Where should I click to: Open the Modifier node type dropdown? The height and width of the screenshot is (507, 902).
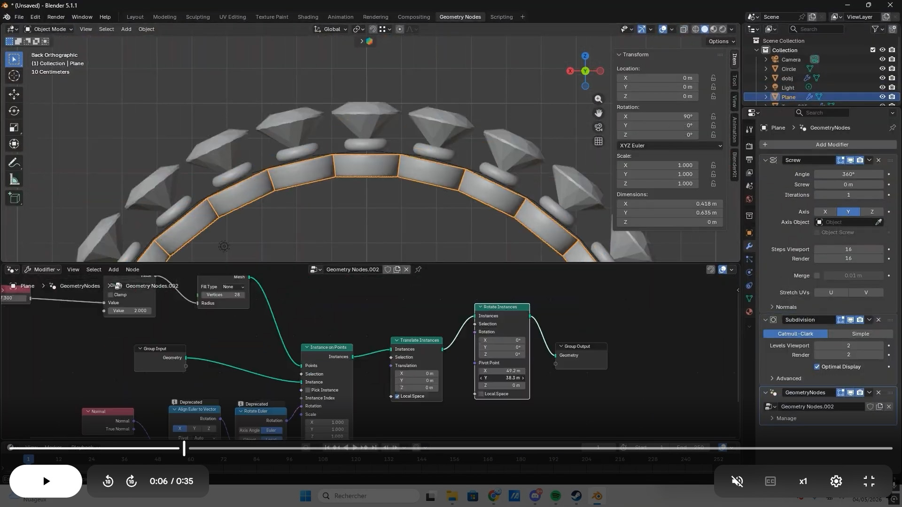pyautogui.click(x=42, y=269)
